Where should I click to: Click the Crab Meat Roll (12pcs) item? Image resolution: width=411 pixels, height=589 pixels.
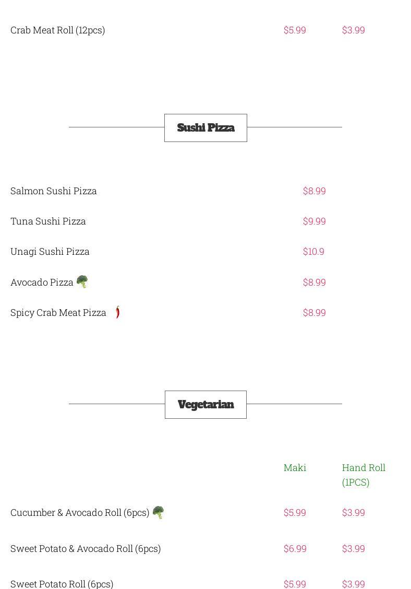(x=58, y=30)
